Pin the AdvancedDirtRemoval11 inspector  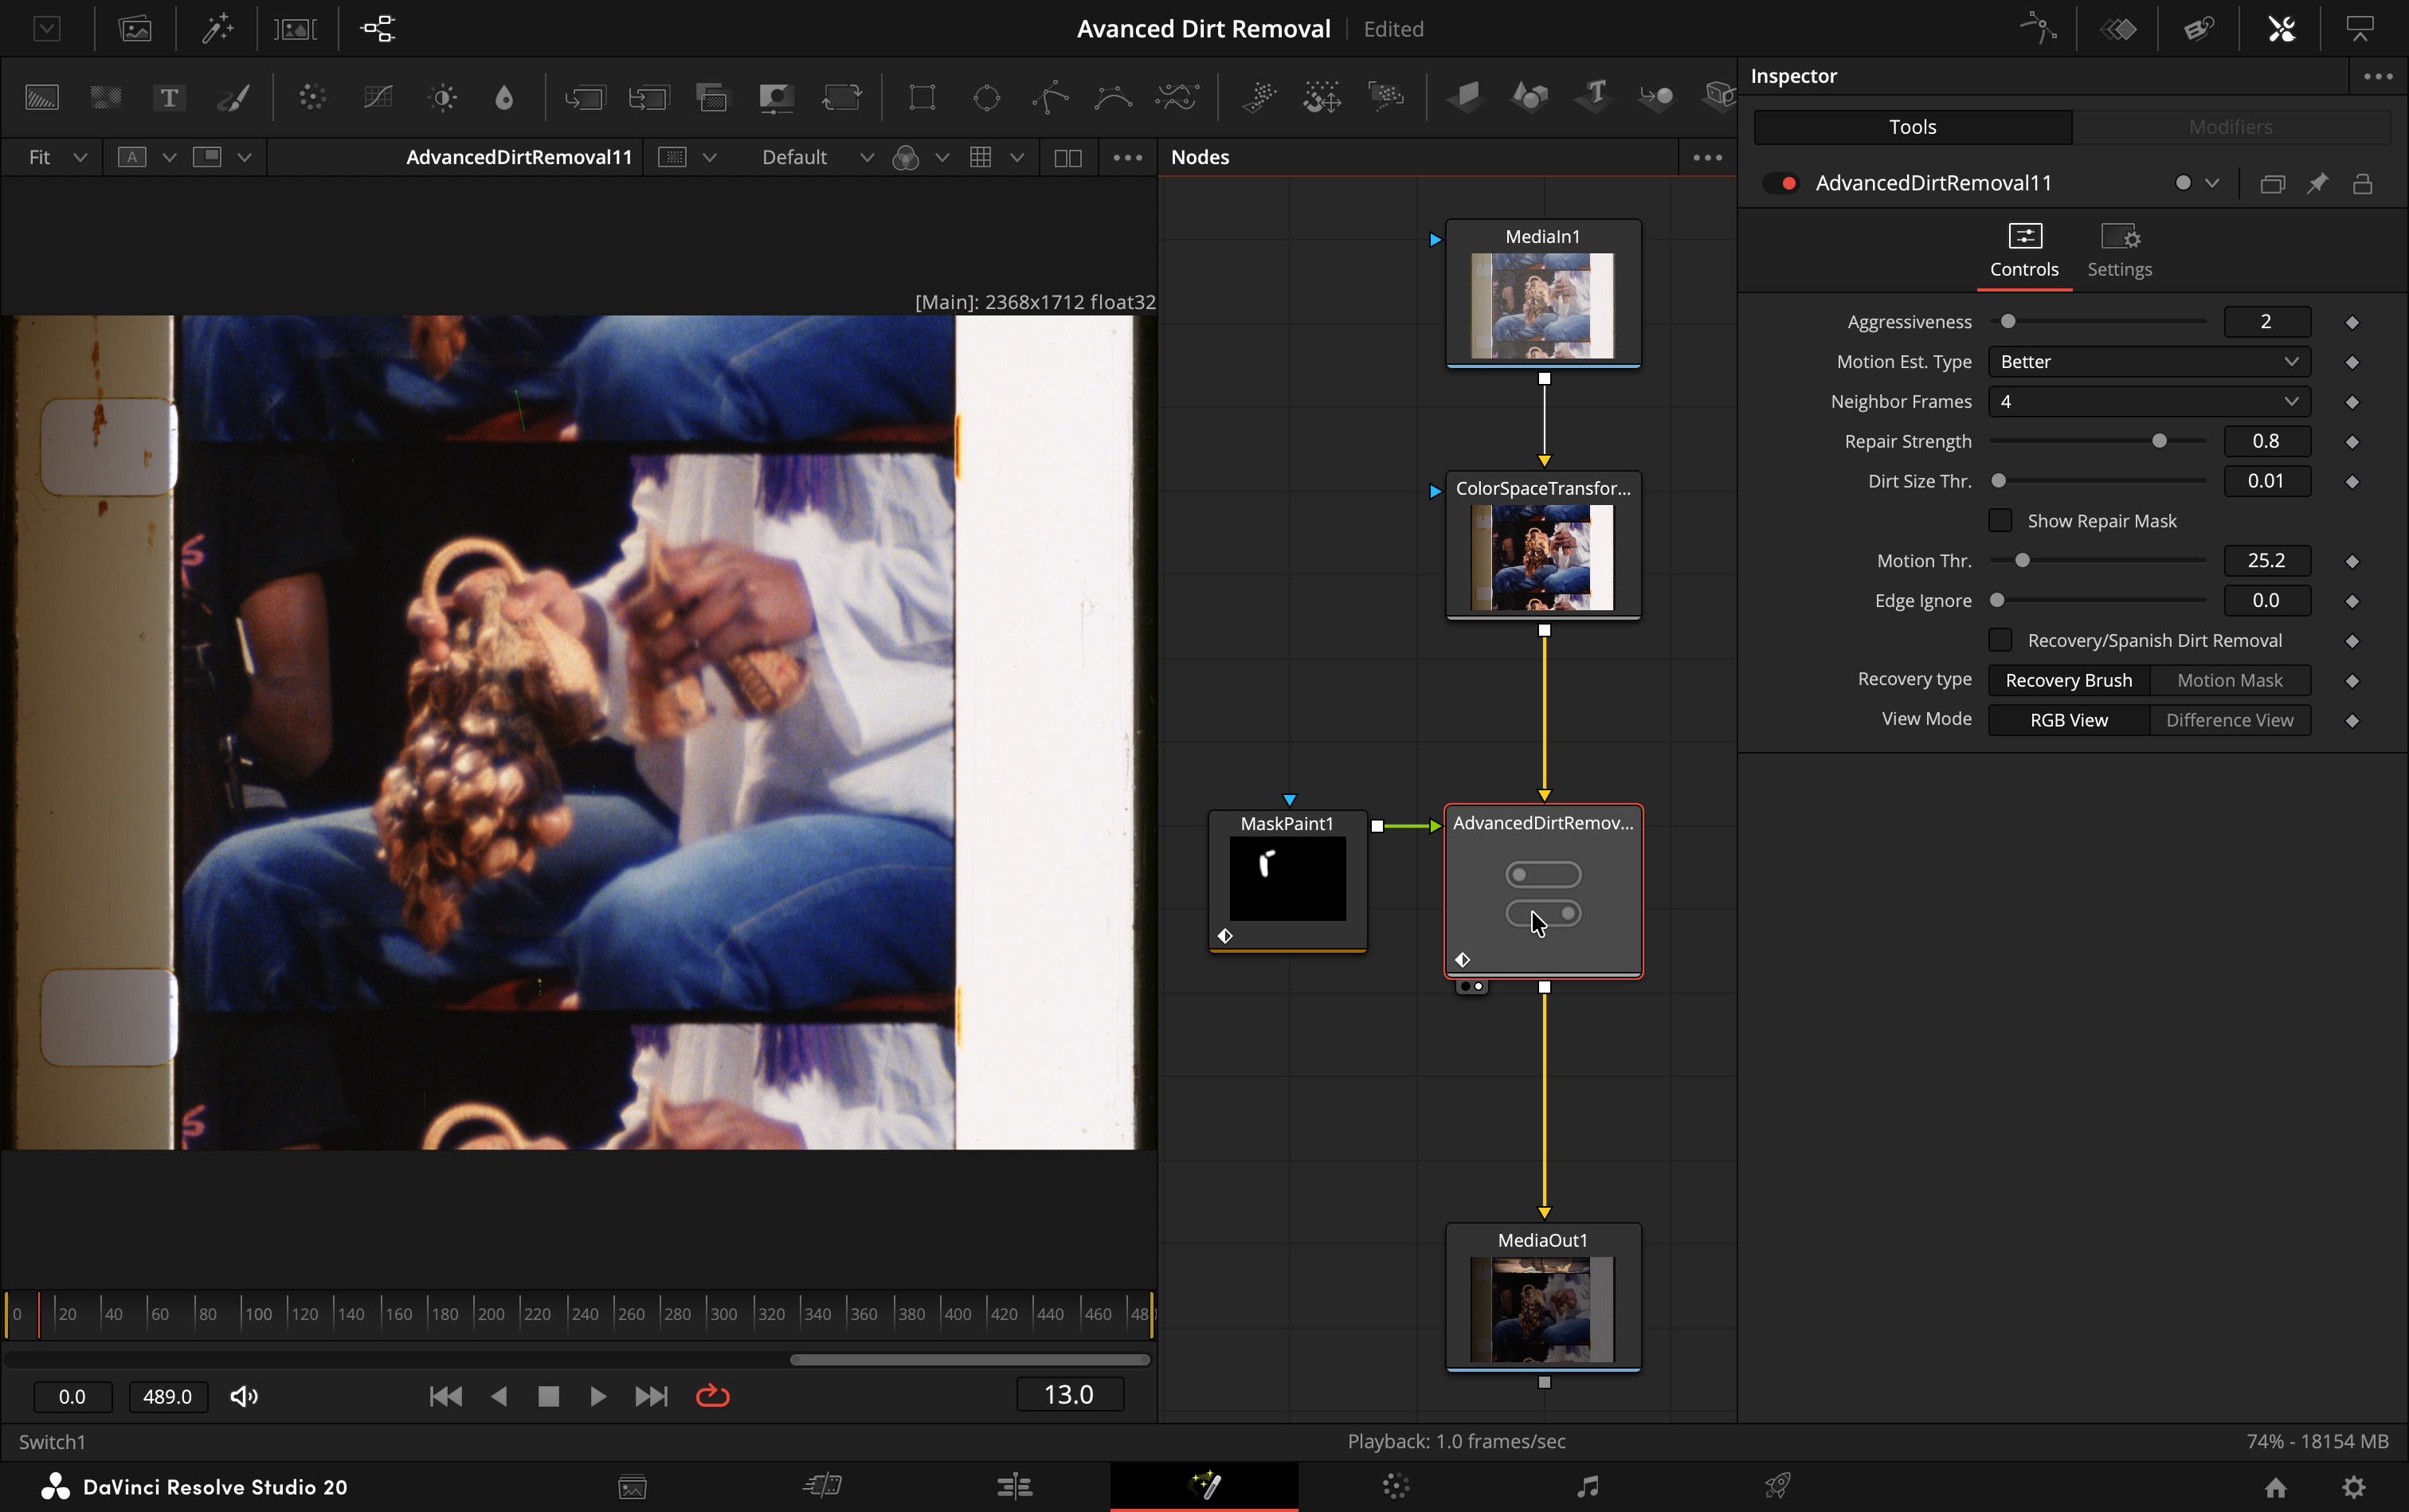coord(2317,183)
